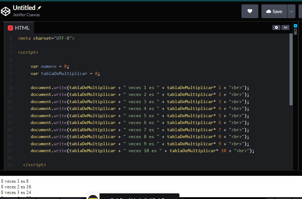Click line number 12 in gutter
The image size is (302, 199).
point(10,116)
